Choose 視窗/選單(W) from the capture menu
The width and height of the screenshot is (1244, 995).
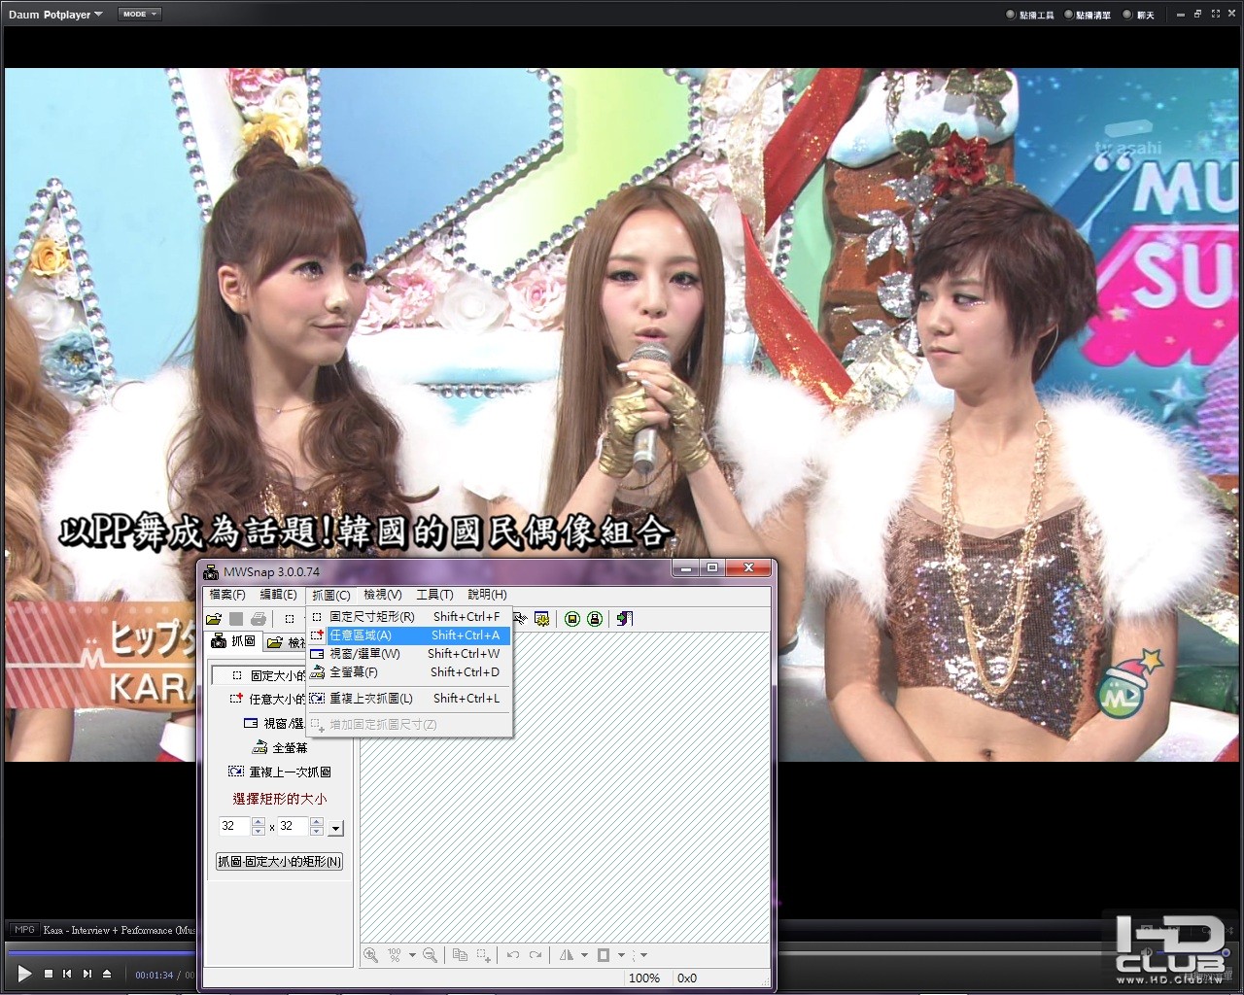coord(409,654)
